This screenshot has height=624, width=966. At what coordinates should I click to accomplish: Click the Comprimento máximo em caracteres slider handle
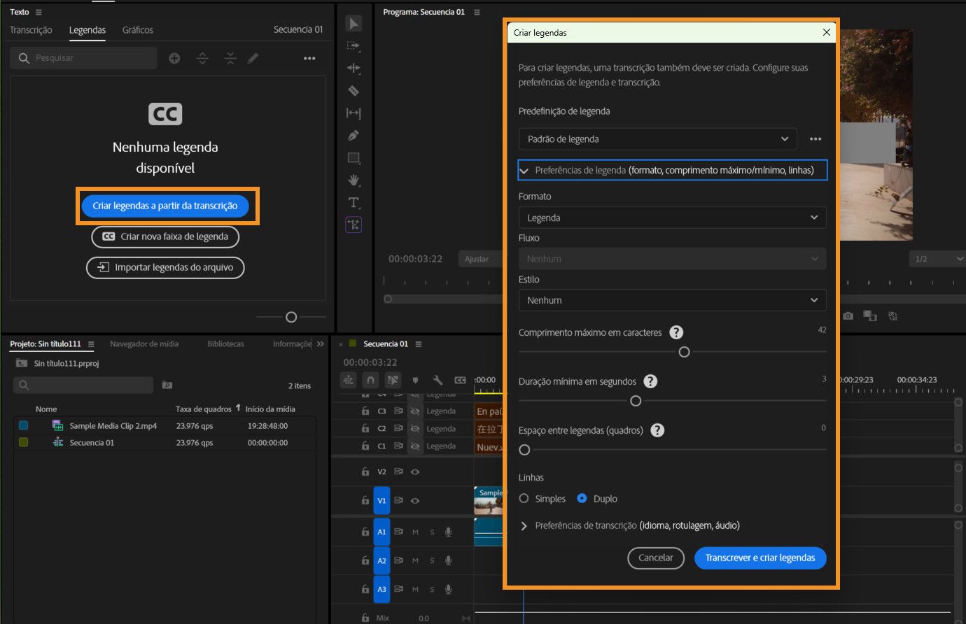tap(684, 352)
